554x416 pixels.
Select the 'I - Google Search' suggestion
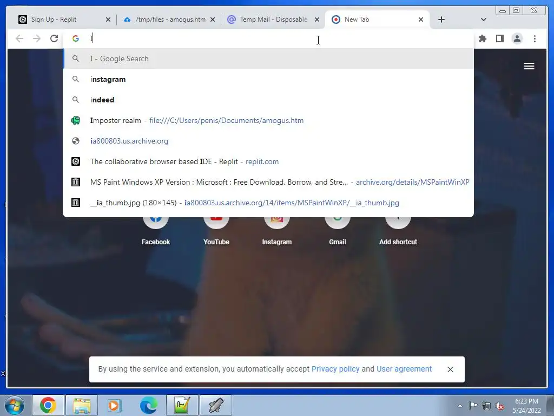(x=268, y=58)
